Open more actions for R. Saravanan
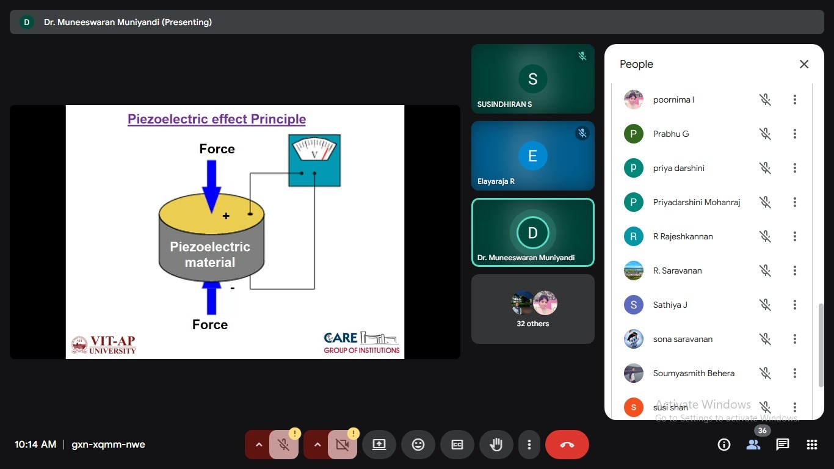The image size is (834, 469). click(x=794, y=271)
